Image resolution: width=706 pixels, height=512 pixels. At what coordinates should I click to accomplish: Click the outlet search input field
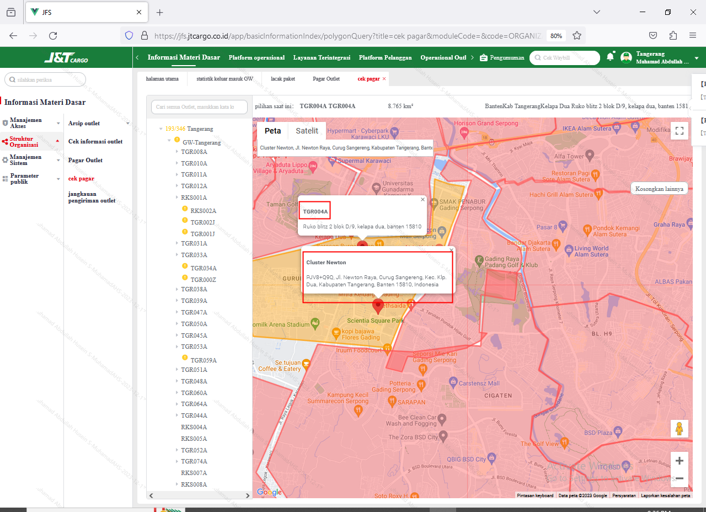pos(200,107)
